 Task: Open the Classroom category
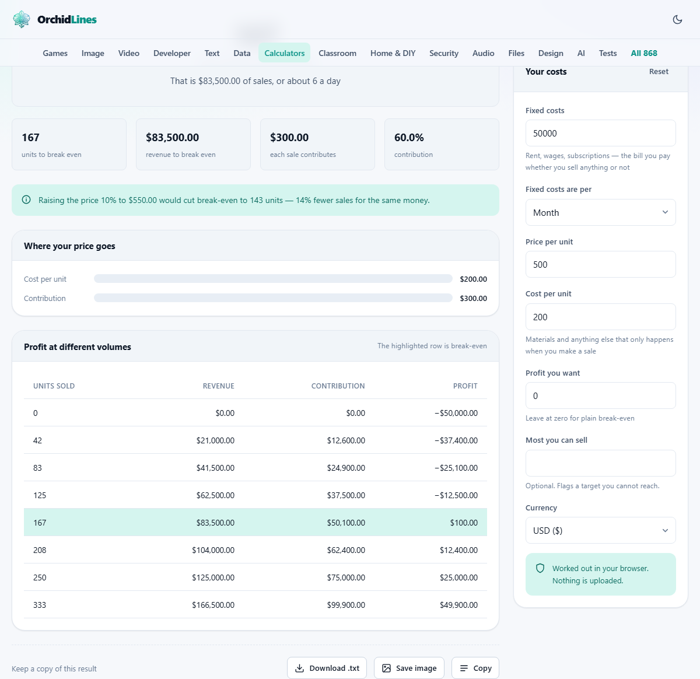point(337,53)
